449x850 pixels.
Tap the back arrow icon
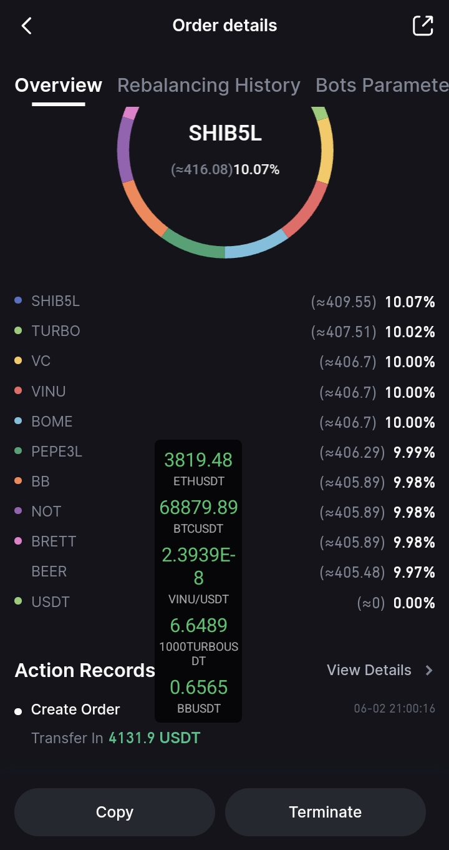(x=26, y=26)
